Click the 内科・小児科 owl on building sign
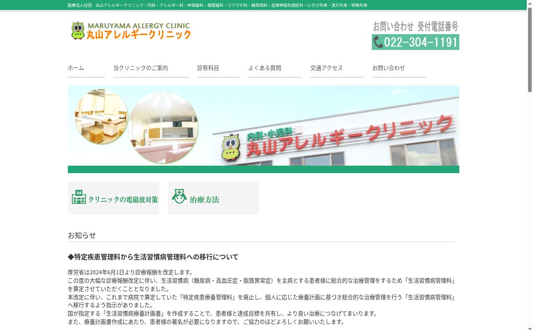Screen dimensions: 533x333 [231, 147]
